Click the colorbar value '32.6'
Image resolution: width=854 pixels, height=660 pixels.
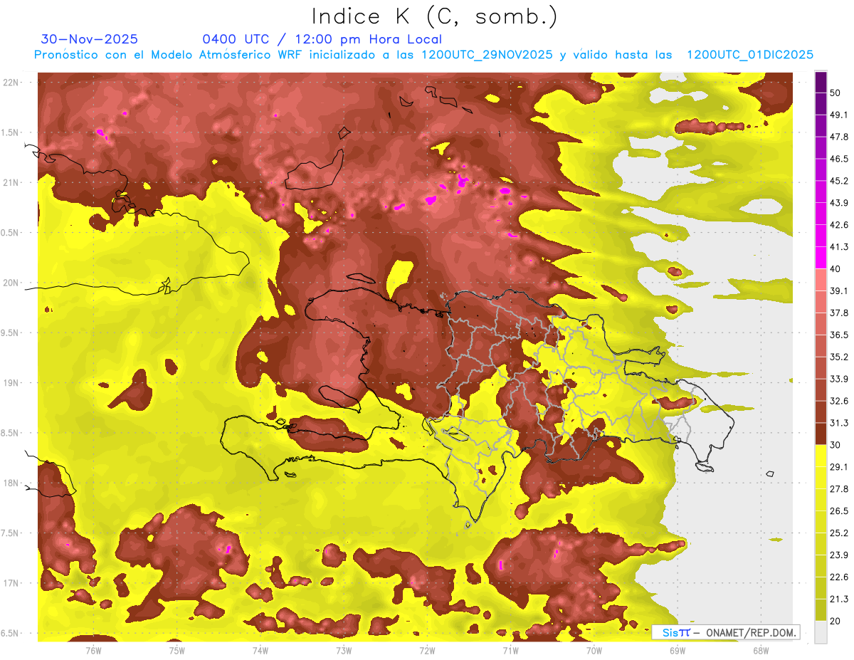(x=839, y=401)
